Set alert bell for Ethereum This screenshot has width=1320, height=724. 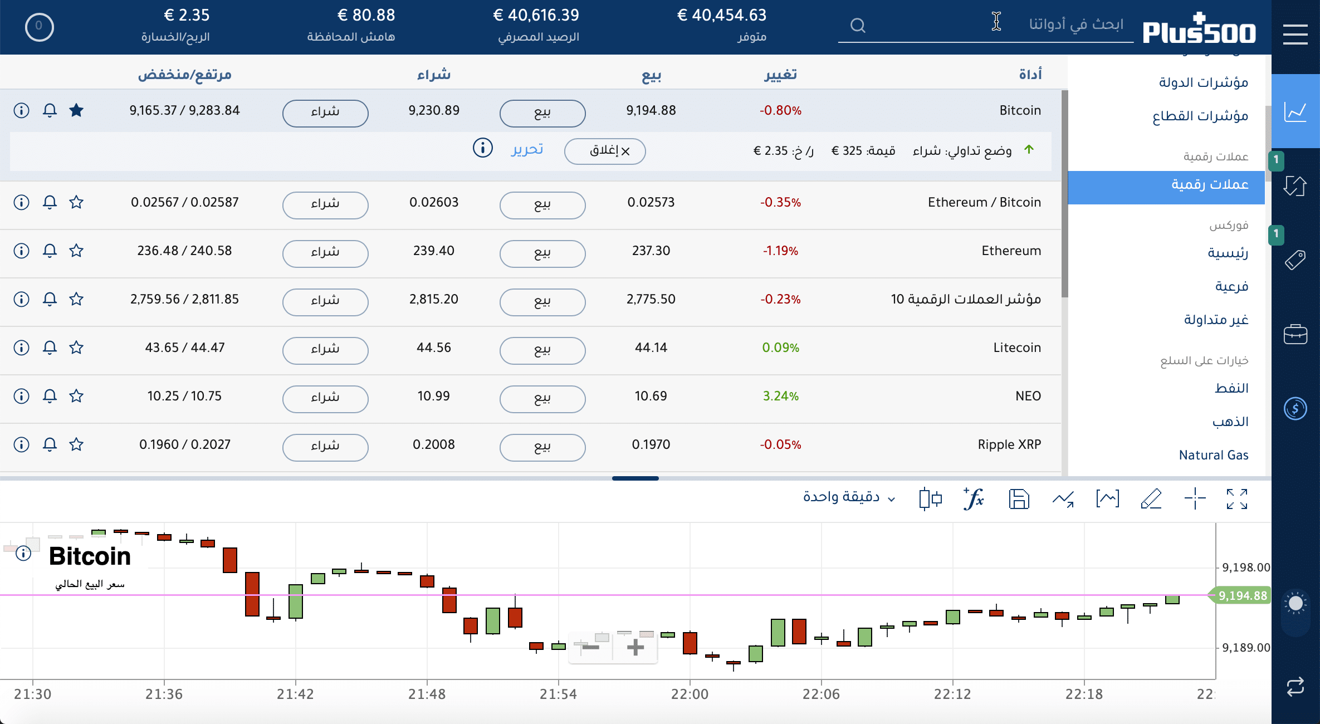pyautogui.click(x=50, y=251)
